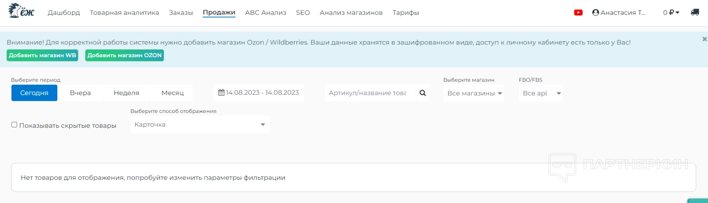The height and width of the screenshot is (203, 708).
Task: Click the delivery truck icon
Action: click(x=695, y=13)
